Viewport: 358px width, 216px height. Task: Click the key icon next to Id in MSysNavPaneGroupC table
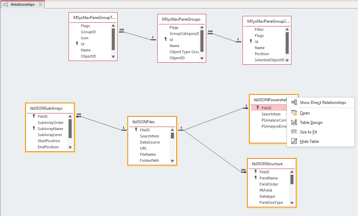[251, 41]
